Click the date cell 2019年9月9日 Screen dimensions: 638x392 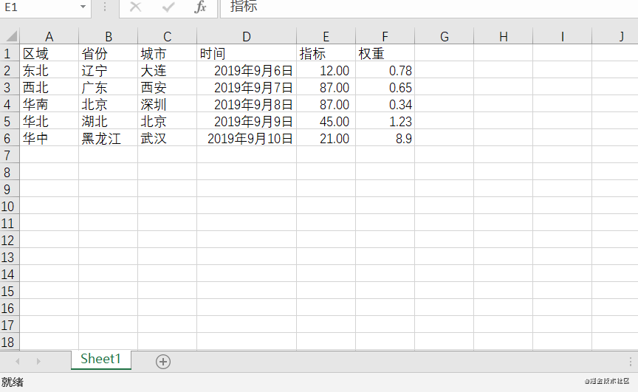(x=247, y=121)
